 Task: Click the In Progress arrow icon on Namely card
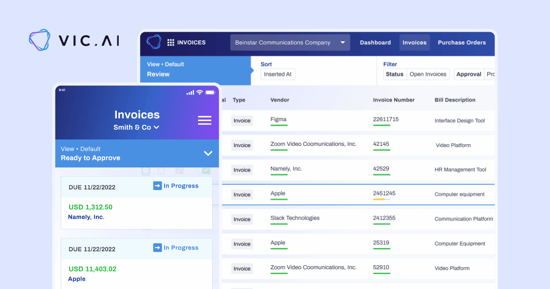tap(157, 186)
